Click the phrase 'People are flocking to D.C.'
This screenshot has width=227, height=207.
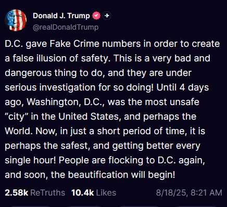click(x=117, y=160)
